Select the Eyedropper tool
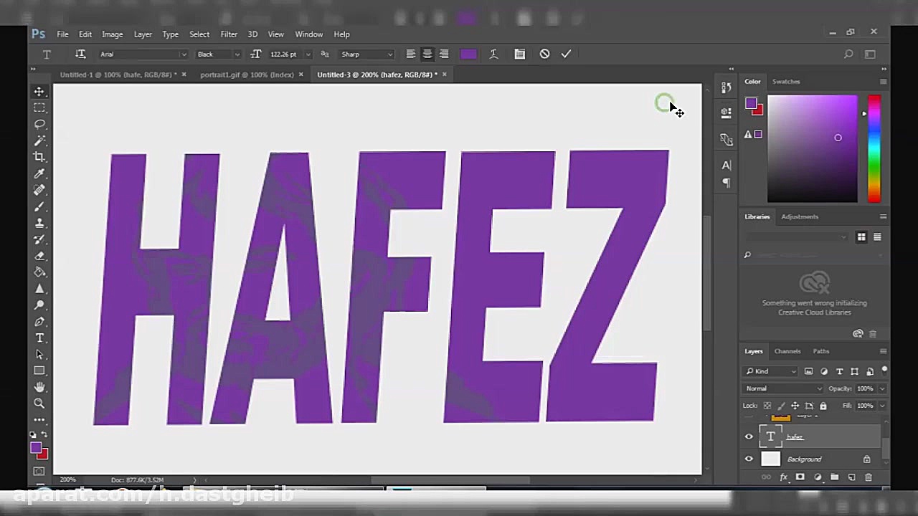 39,173
